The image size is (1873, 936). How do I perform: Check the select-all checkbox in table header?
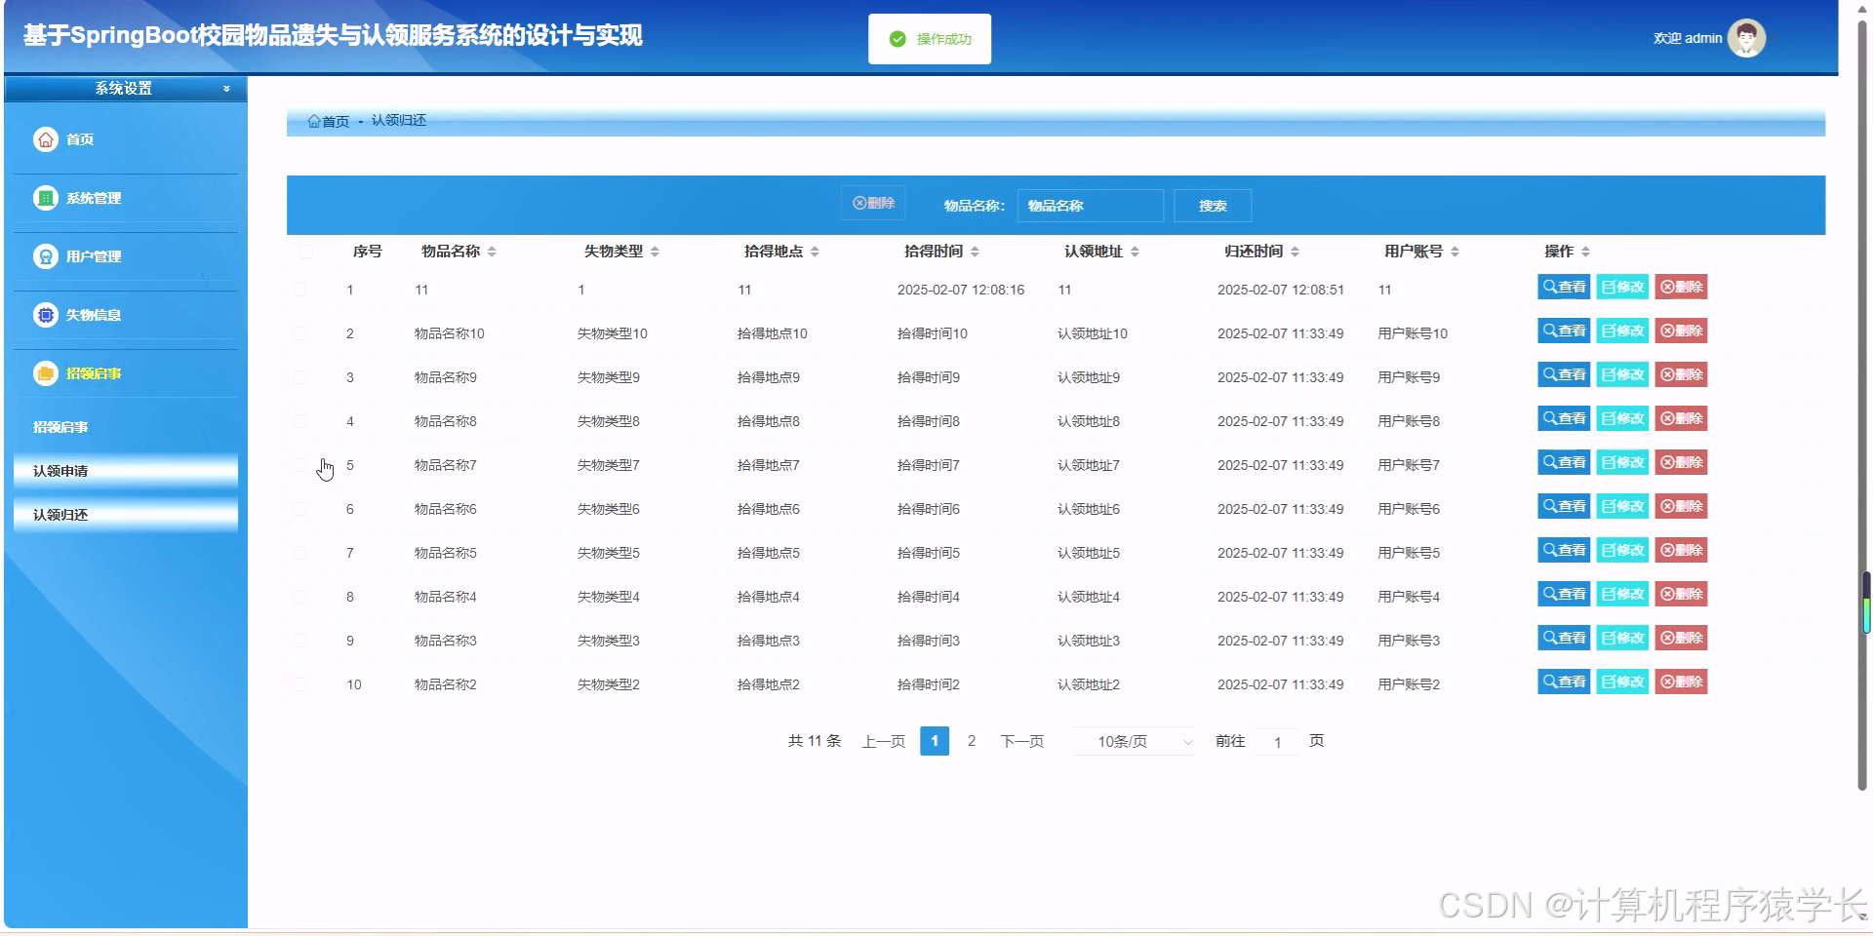coord(306,252)
